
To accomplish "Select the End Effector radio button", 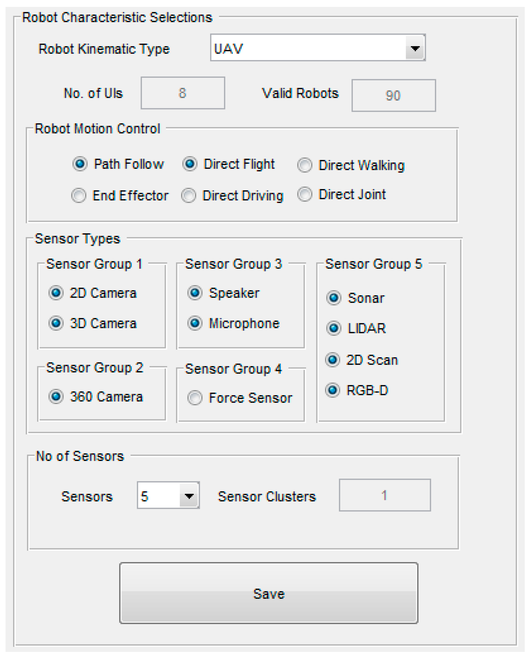I will pyautogui.click(x=79, y=196).
